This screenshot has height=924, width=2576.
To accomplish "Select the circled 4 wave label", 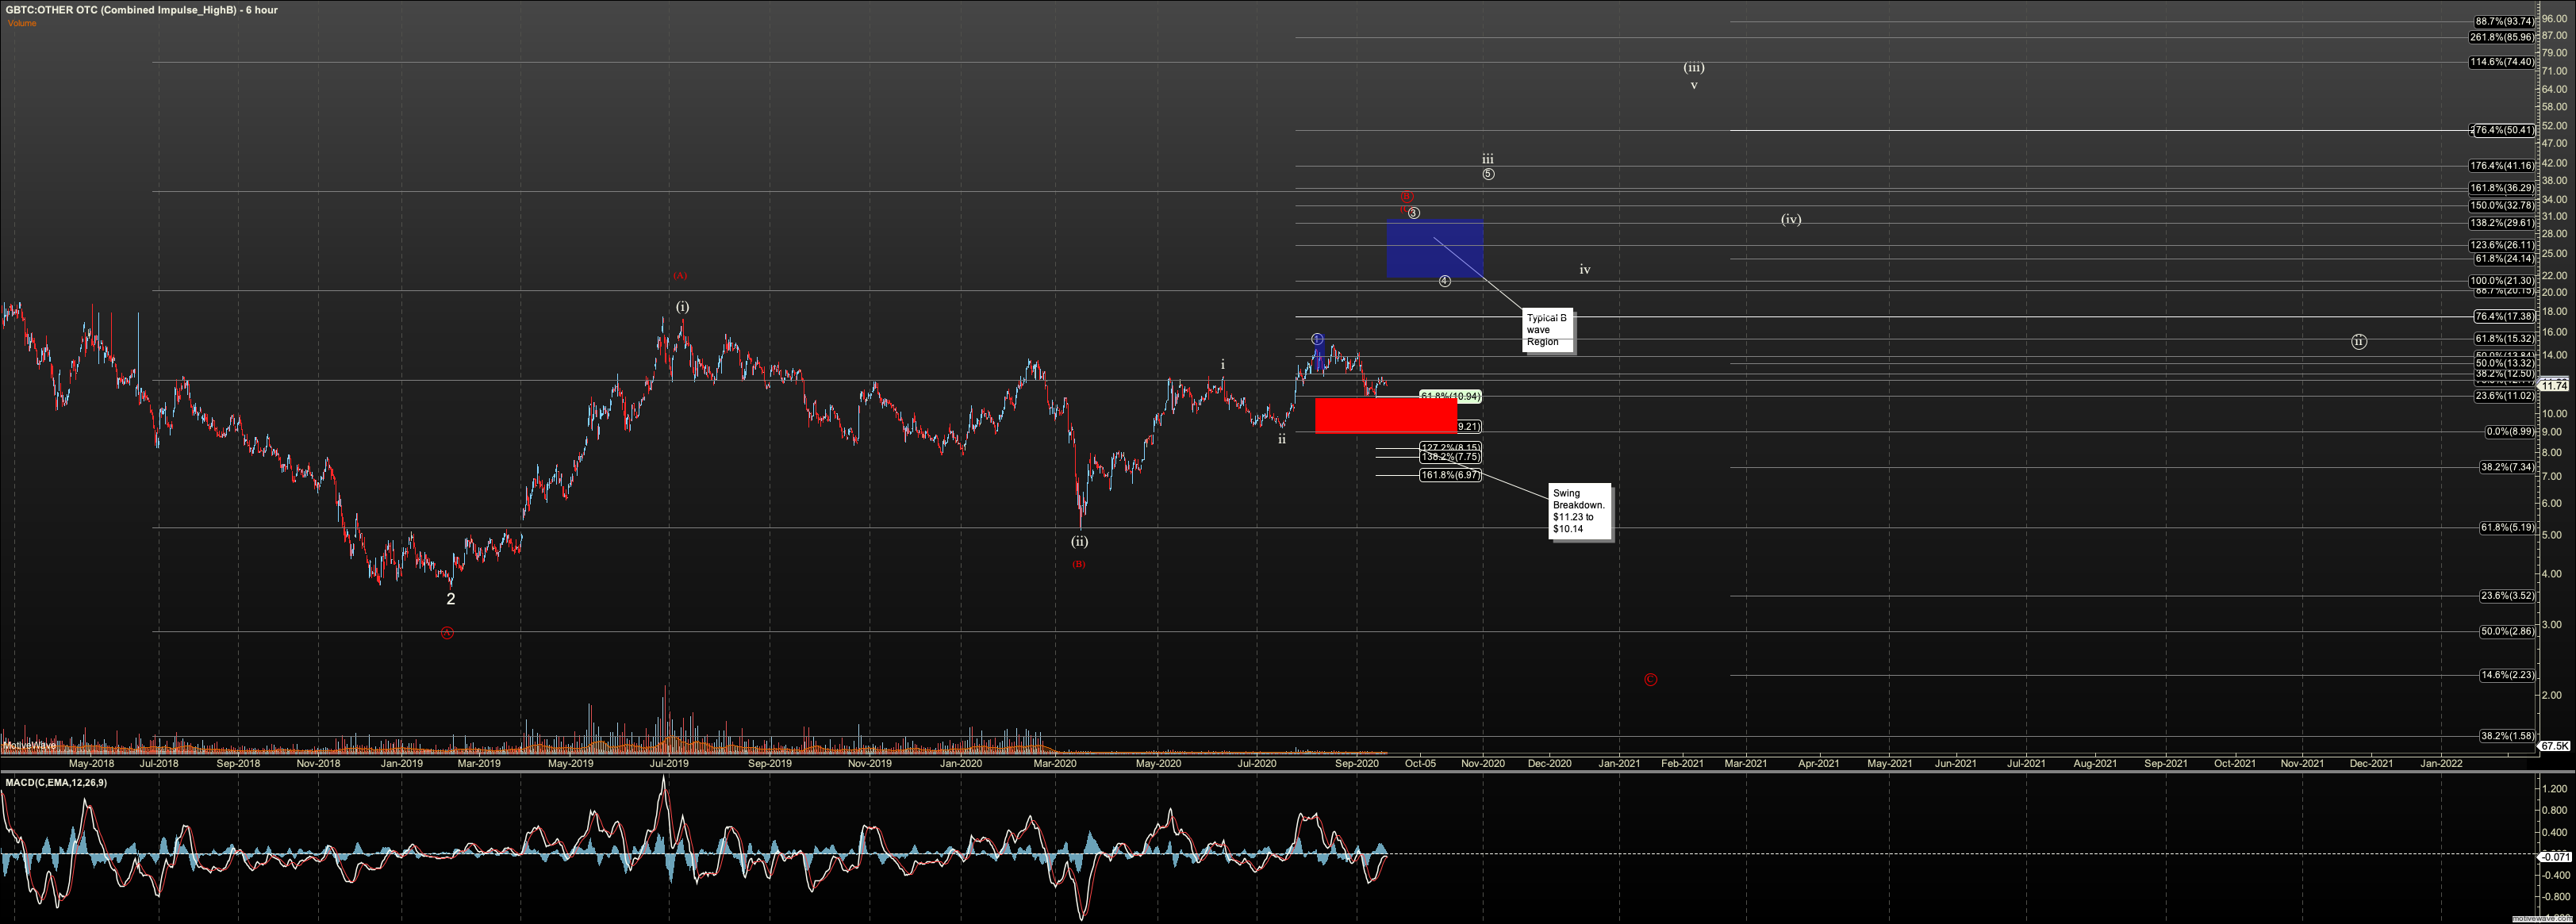I will [x=1444, y=281].
